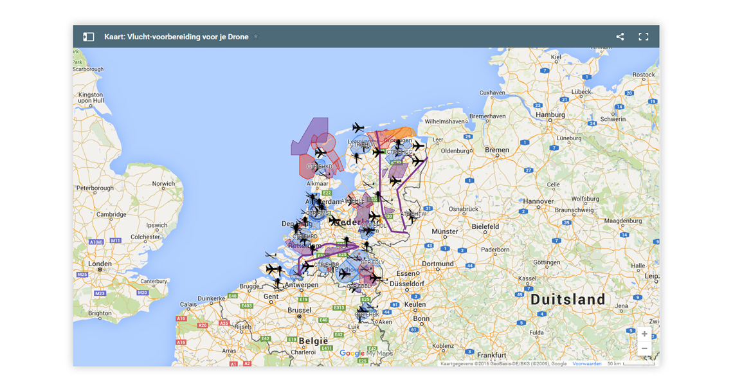
Task: Open the map legend side panel
Action: 89,37
